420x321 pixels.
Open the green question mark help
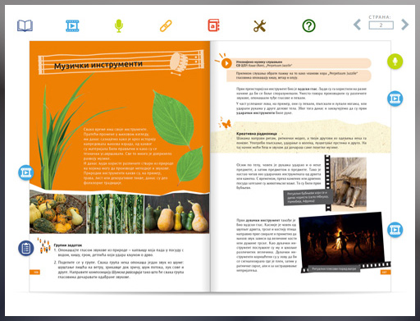[x=308, y=25]
